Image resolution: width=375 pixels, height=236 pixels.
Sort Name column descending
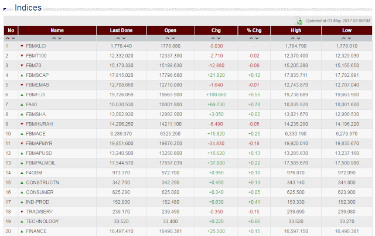point(60,38)
